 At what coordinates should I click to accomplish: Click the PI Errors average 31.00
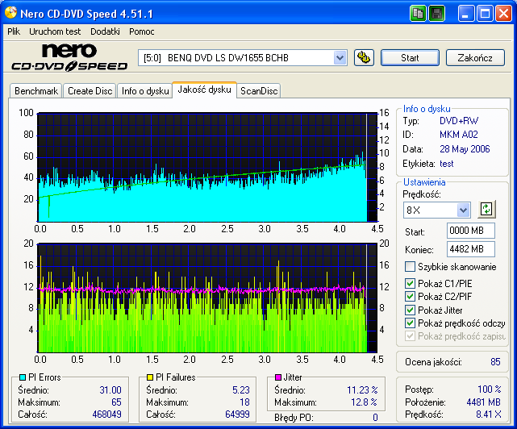pos(110,390)
